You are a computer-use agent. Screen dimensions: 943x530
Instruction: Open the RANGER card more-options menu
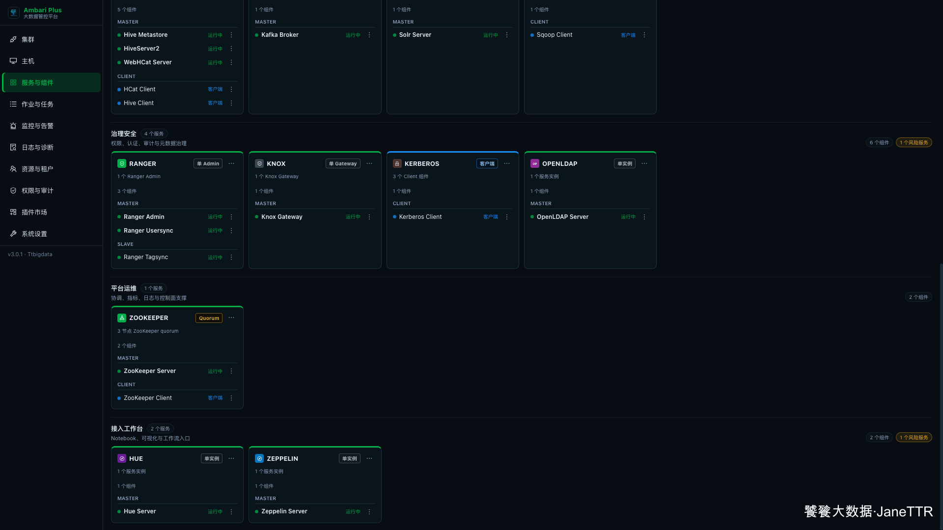click(x=231, y=163)
